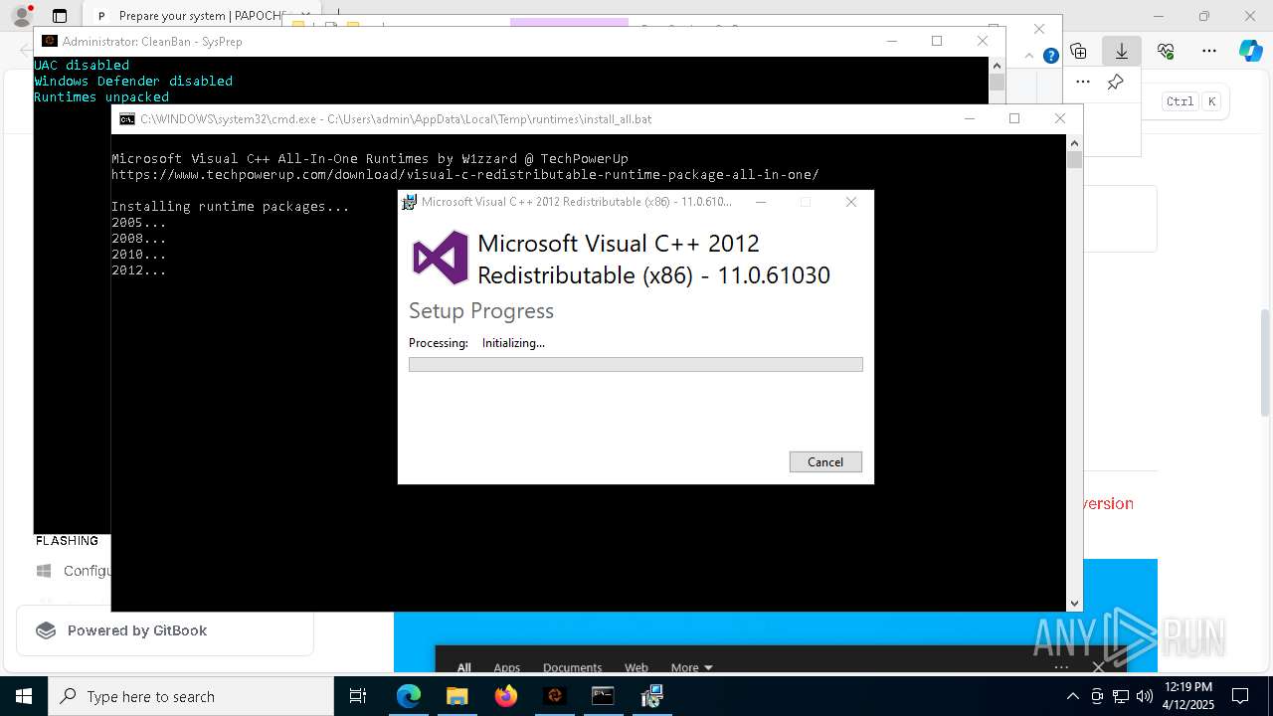Click the Type here to search box
This screenshot has height=716, width=1273.
point(191,696)
